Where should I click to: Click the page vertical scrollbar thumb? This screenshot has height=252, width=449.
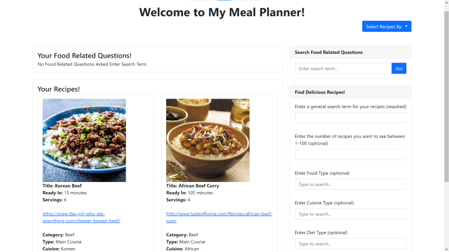tap(446, 96)
